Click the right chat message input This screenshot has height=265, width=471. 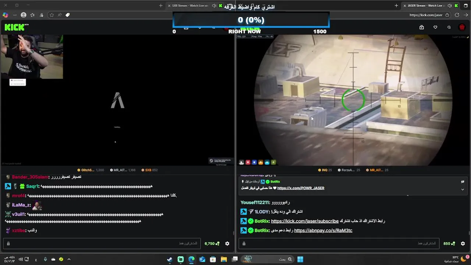click(339, 244)
